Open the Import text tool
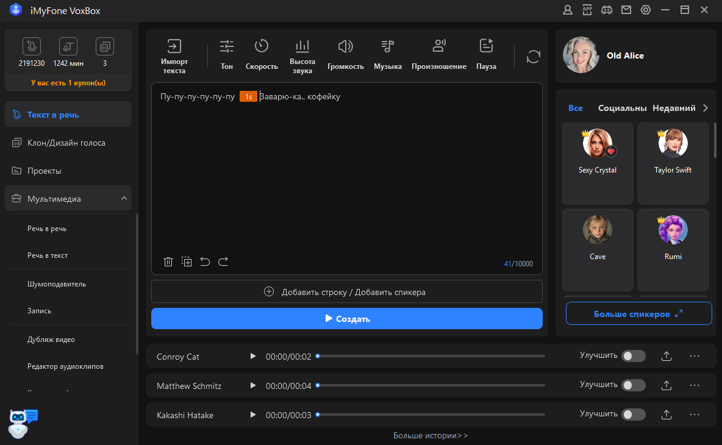 [x=174, y=55]
